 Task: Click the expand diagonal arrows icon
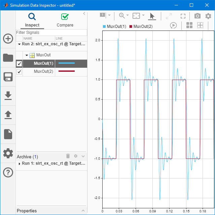169,16
